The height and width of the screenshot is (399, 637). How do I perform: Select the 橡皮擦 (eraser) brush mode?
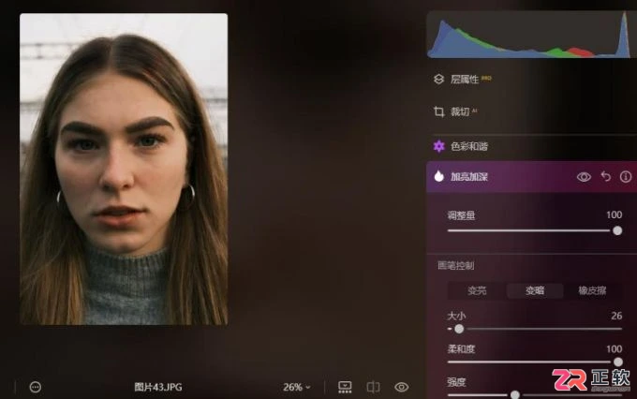click(592, 290)
